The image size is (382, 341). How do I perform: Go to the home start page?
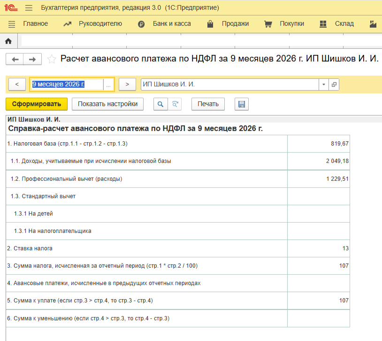point(8,41)
